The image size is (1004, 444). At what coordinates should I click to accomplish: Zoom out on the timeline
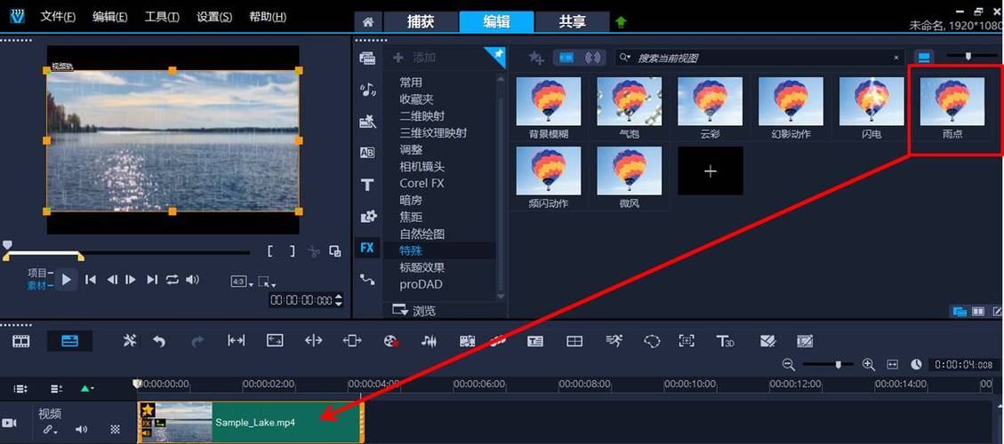789,364
